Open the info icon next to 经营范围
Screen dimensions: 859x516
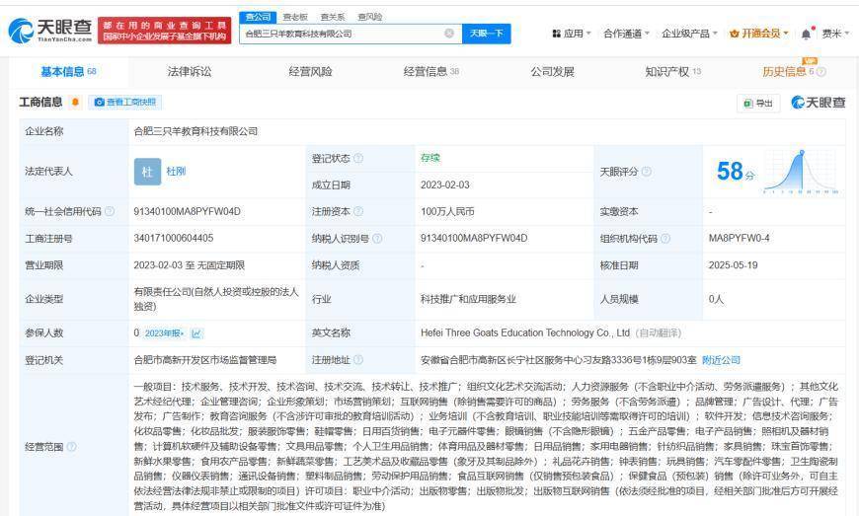[x=71, y=447]
